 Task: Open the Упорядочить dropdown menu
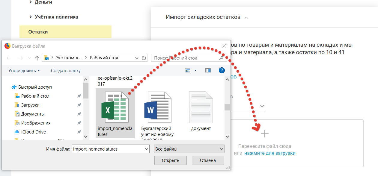coord(24,71)
